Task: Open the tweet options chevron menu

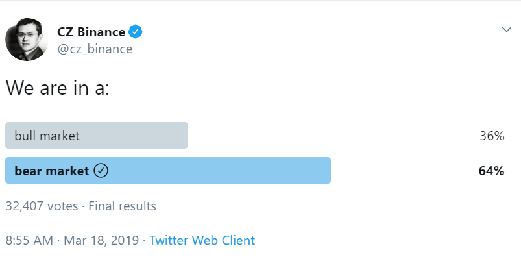Action: 506,30
